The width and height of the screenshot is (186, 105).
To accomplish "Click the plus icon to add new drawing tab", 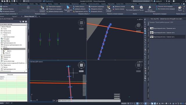I will (x=39, y=16).
